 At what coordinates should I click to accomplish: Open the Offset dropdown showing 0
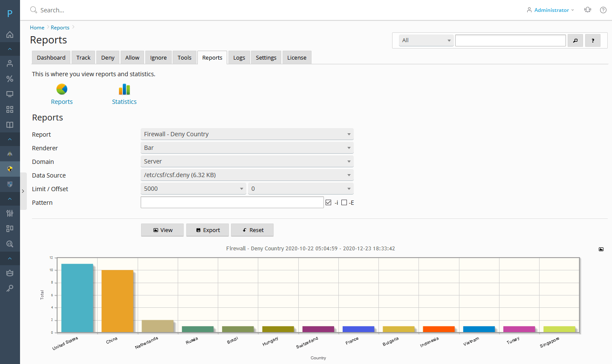tap(301, 189)
